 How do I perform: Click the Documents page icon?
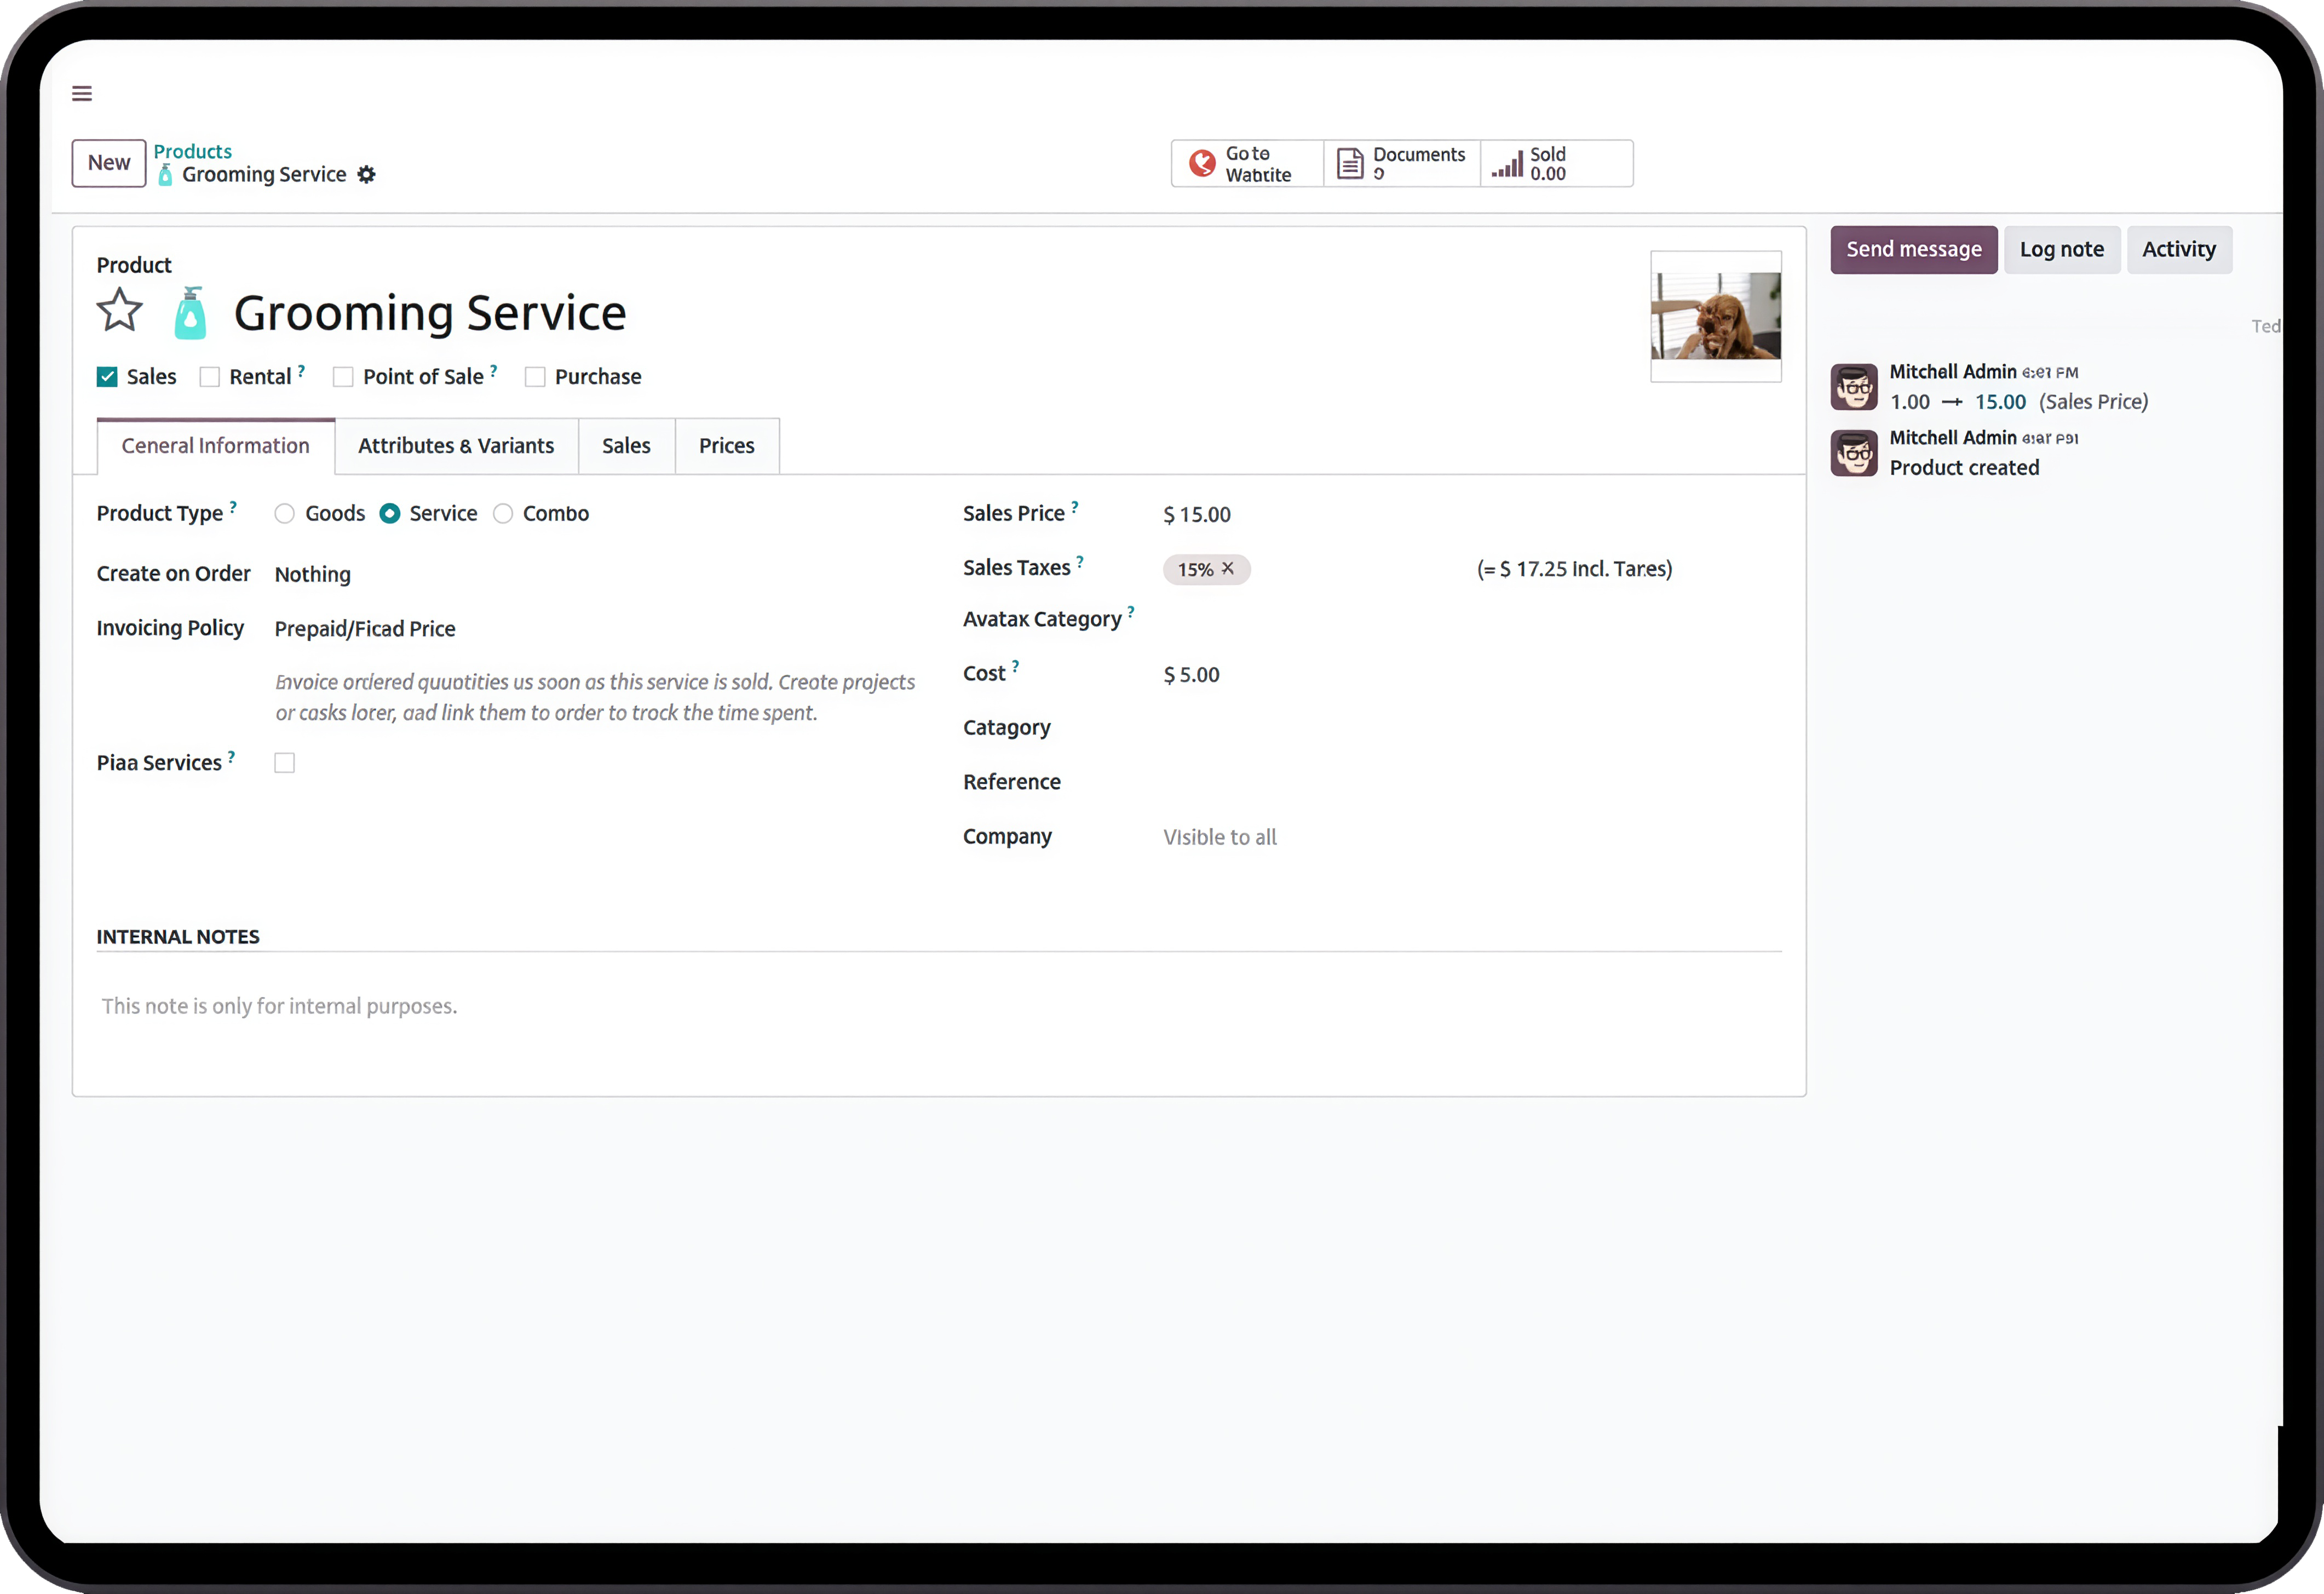click(x=1350, y=163)
